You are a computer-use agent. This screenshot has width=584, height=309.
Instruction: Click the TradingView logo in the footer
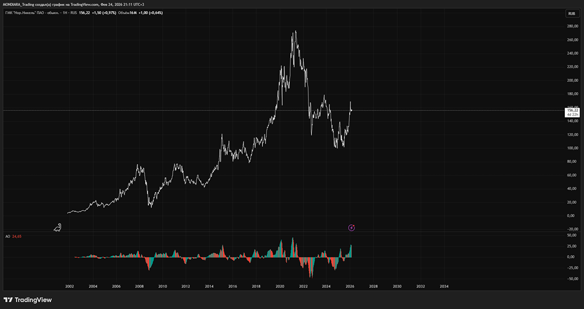click(27, 300)
